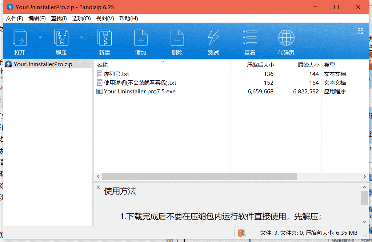
Task: Click the text document icon of 序列号.txt
Action: coord(99,74)
